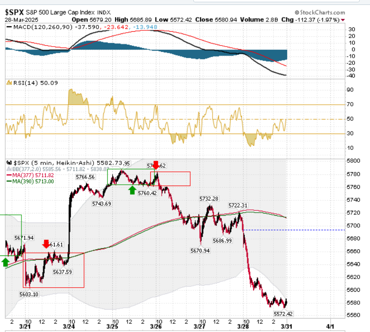Select the blue MACD histogram value -13.948
Viewport: 370px width, 332px height.
(145, 27)
